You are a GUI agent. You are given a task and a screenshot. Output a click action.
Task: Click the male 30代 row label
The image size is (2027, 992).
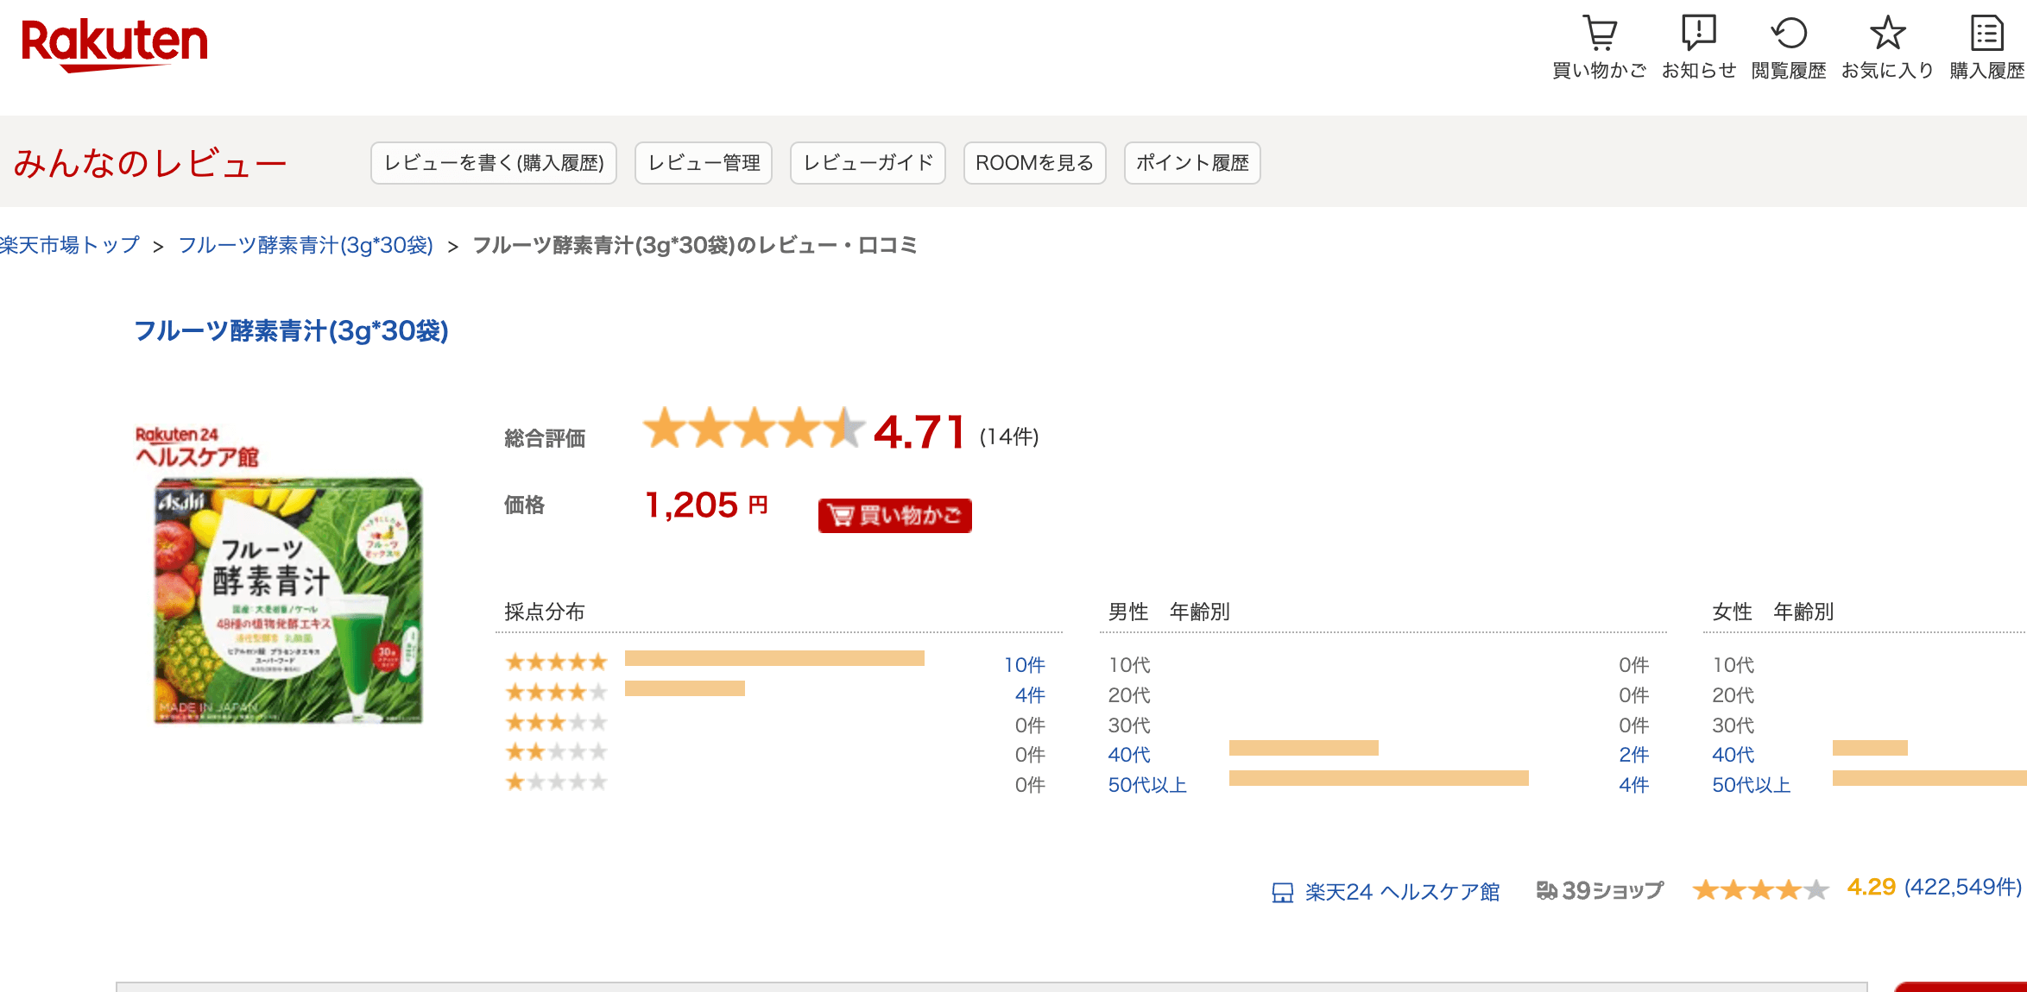pos(1129,725)
